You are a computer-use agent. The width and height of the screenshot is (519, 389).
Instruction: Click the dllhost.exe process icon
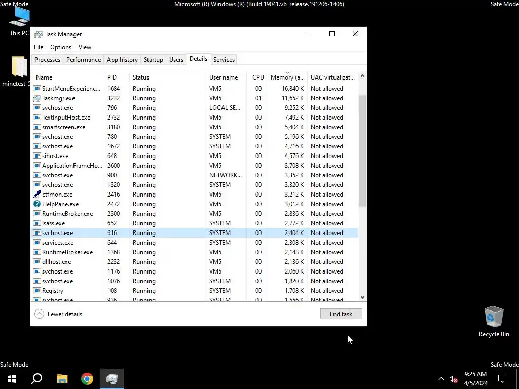(36, 262)
